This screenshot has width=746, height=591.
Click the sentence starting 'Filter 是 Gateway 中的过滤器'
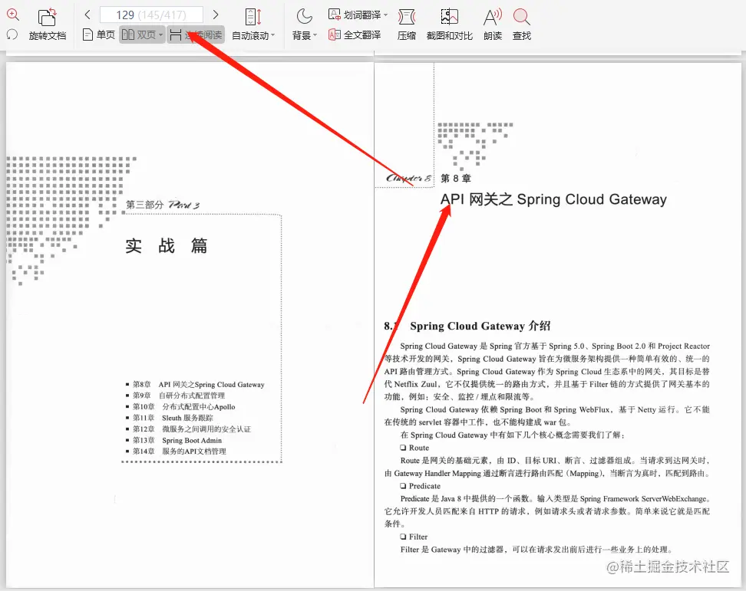pyautogui.click(x=536, y=550)
